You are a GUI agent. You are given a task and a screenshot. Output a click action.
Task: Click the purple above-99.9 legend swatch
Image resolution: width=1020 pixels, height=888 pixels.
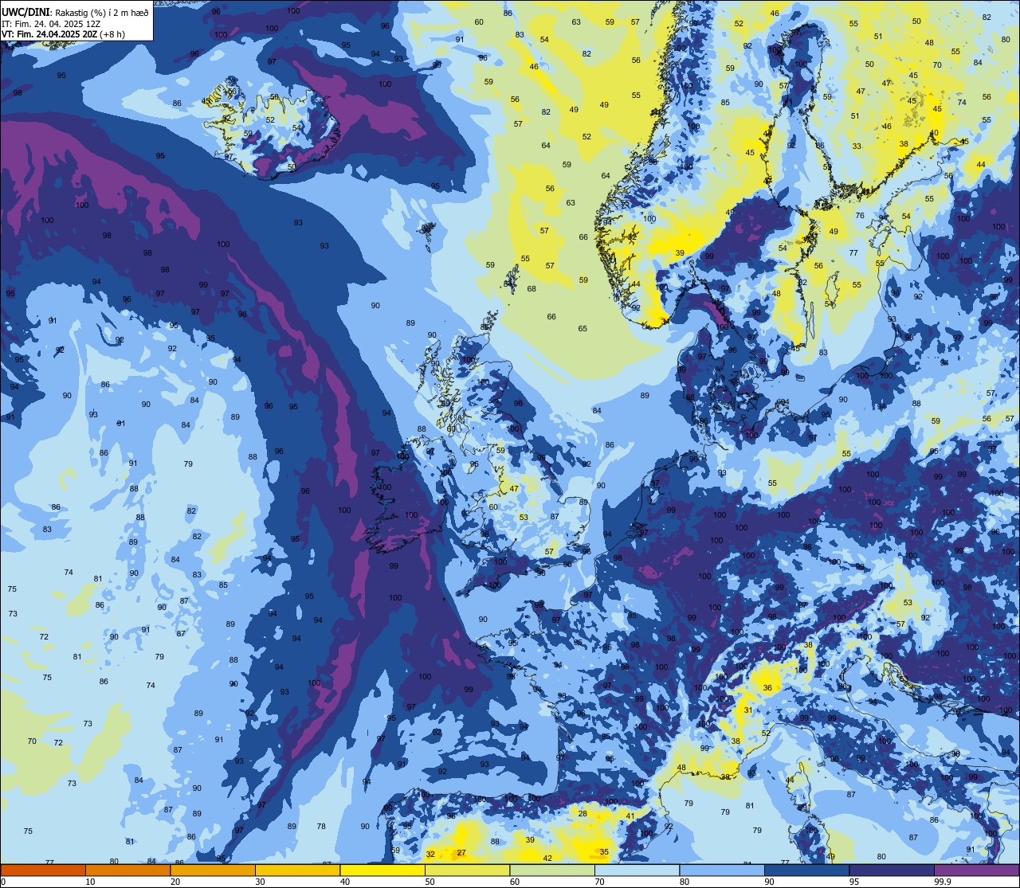click(976, 870)
